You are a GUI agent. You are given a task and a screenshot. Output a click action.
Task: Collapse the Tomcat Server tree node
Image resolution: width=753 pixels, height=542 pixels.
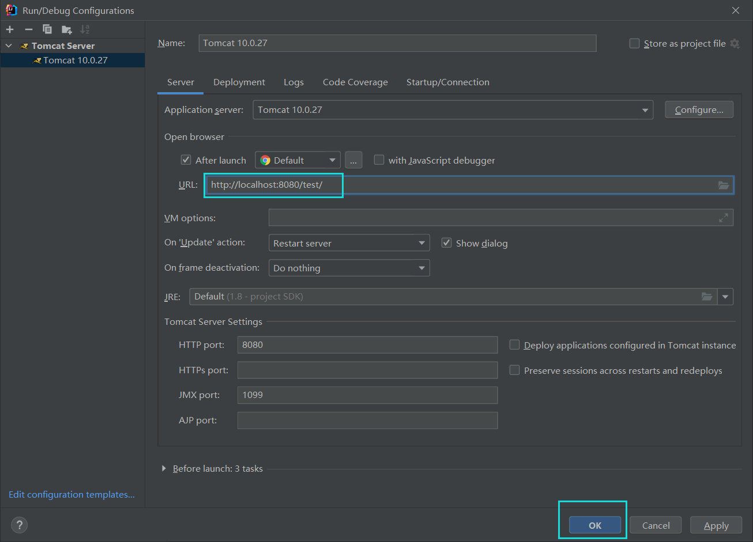(8, 46)
